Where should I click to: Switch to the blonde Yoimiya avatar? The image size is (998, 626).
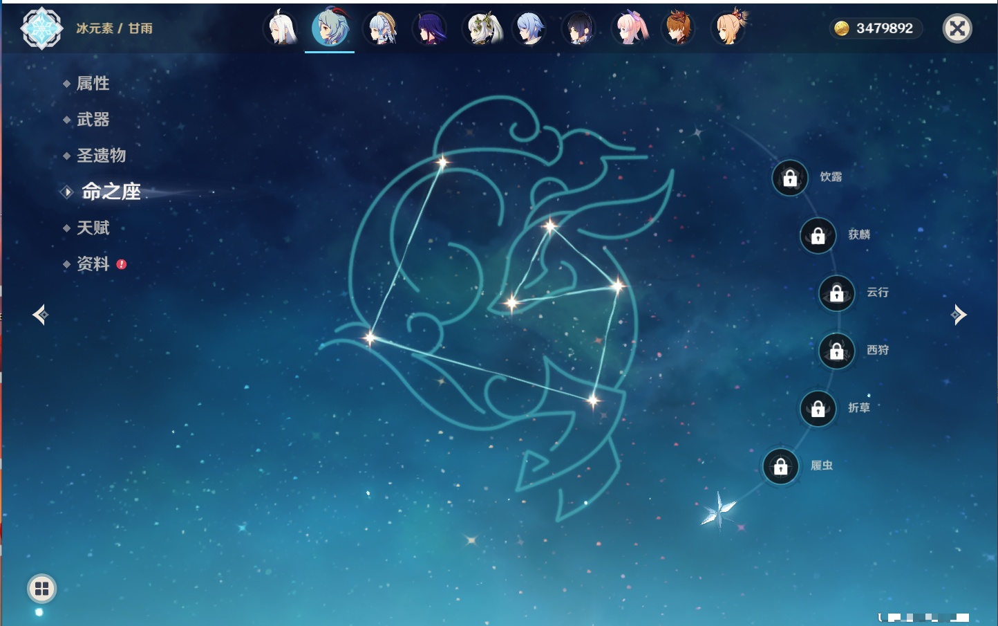(x=729, y=29)
